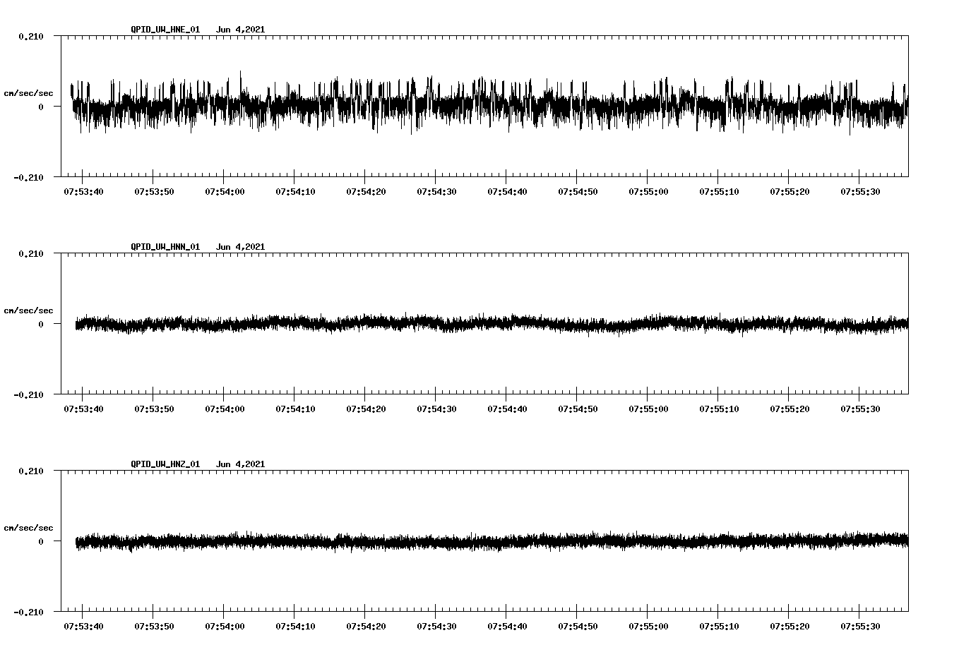Pick 07:54:30 time label under HNN plot

(436, 409)
